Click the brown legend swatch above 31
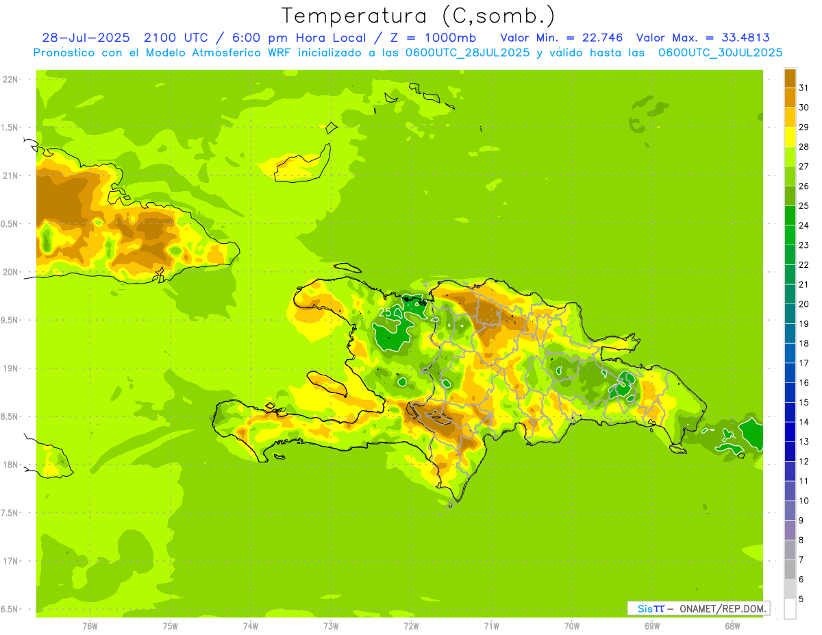 point(790,78)
